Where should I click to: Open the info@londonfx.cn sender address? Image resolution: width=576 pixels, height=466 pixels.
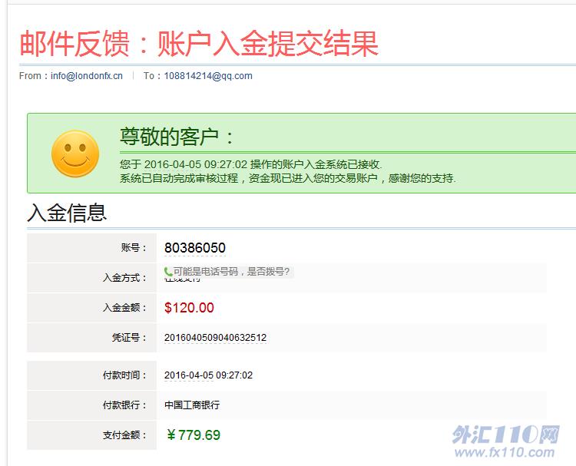pos(87,76)
